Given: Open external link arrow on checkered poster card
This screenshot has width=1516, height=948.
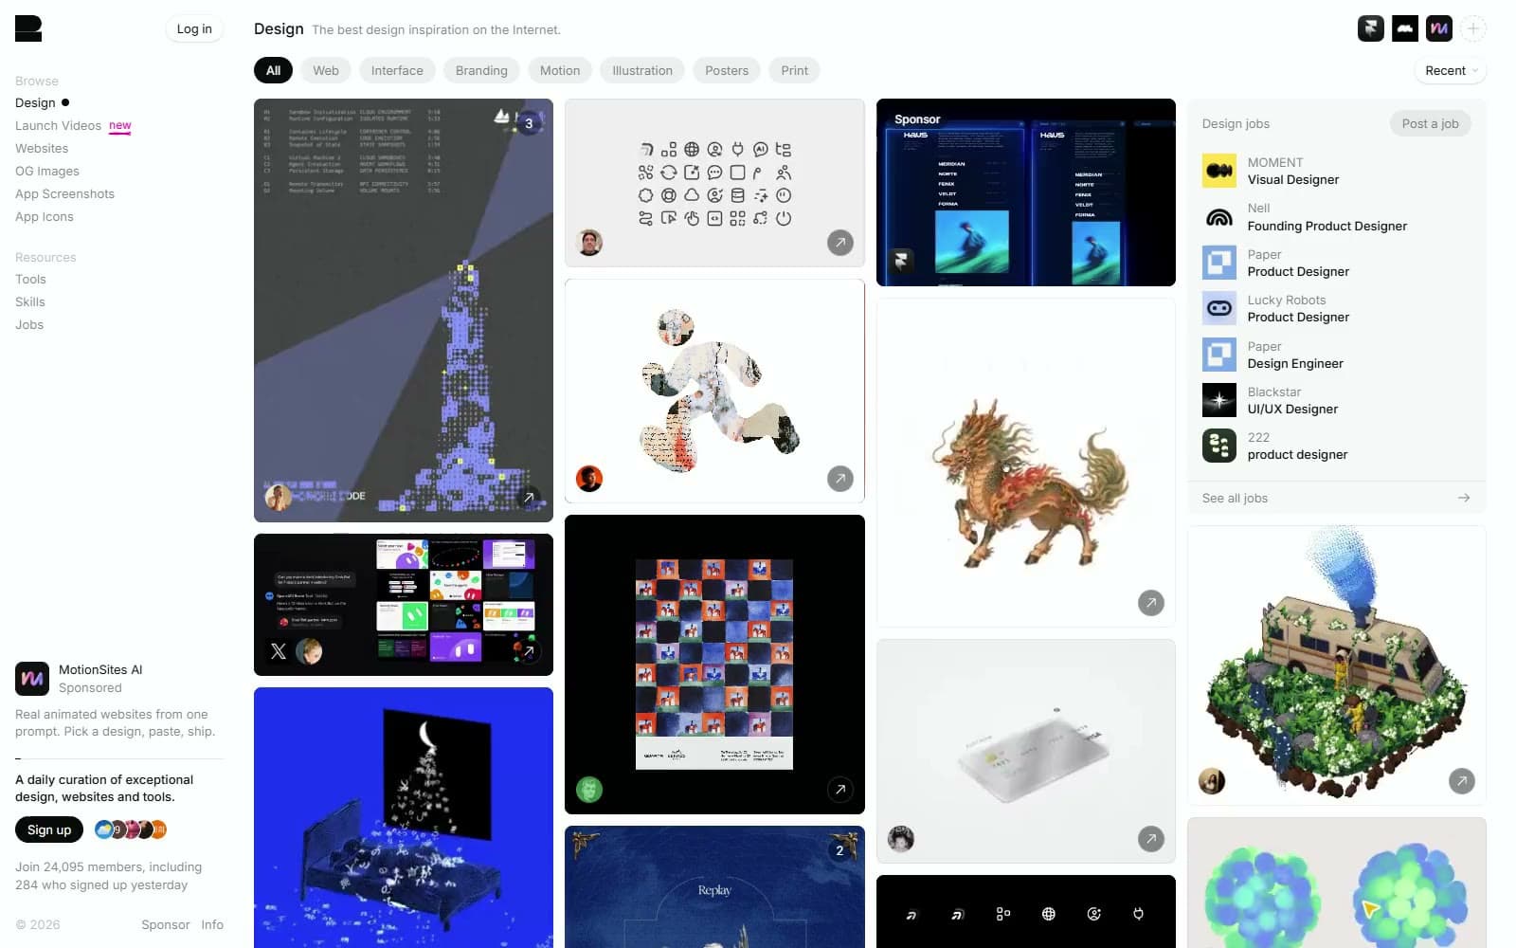Looking at the screenshot, I should [x=839, y=790].
